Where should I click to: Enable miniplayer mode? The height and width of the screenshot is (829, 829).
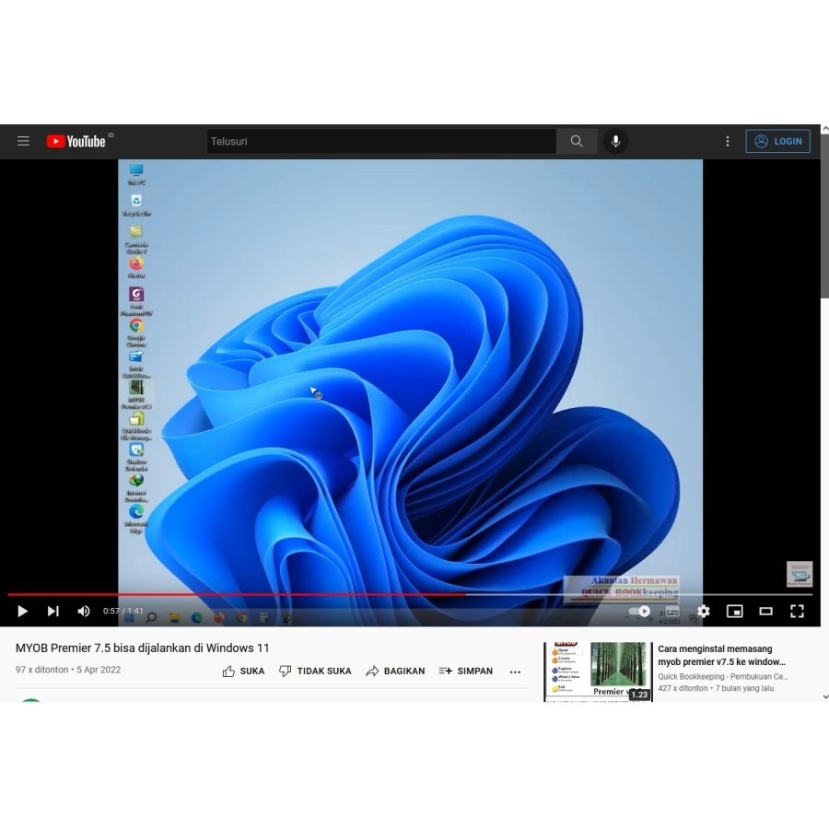(734, 611)
